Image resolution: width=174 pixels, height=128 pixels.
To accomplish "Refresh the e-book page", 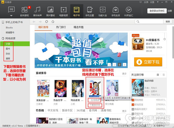I will tap(47, 22).
